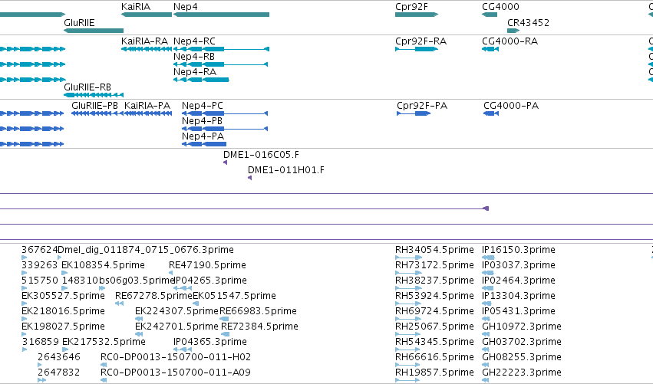Click the IP04265.3prime EST label
653x384 pixels.
(x=210, y=281)
